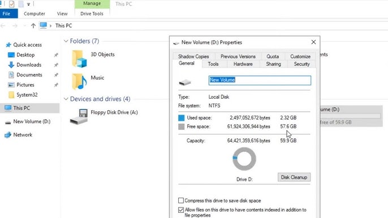Unpin Documents using its pin icon
This screenshot has width=388, height=218.
56,75
